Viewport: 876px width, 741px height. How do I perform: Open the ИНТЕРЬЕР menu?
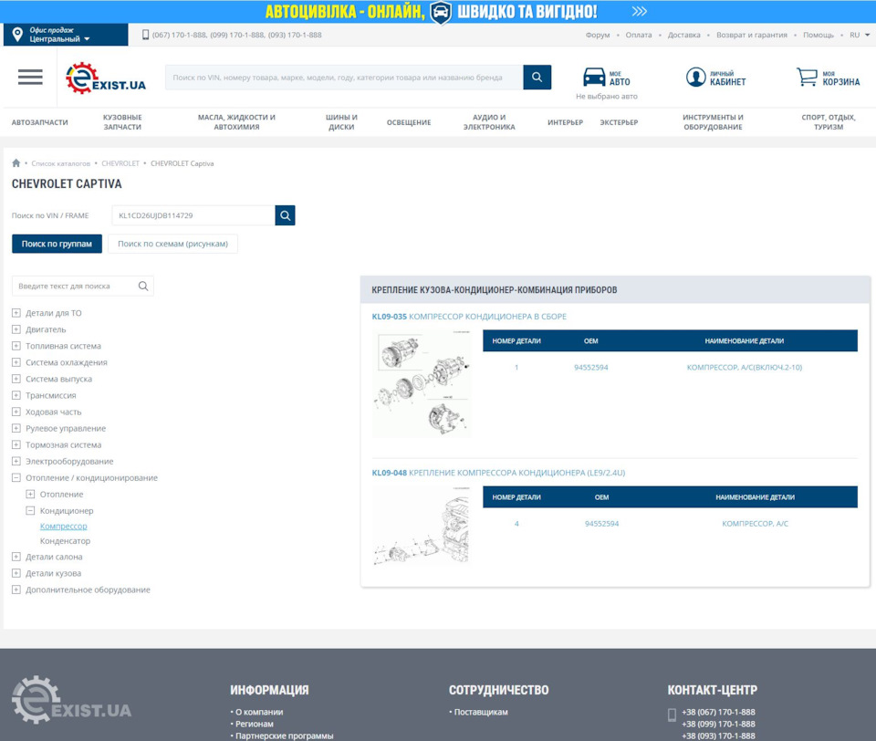tap(565, 122)
